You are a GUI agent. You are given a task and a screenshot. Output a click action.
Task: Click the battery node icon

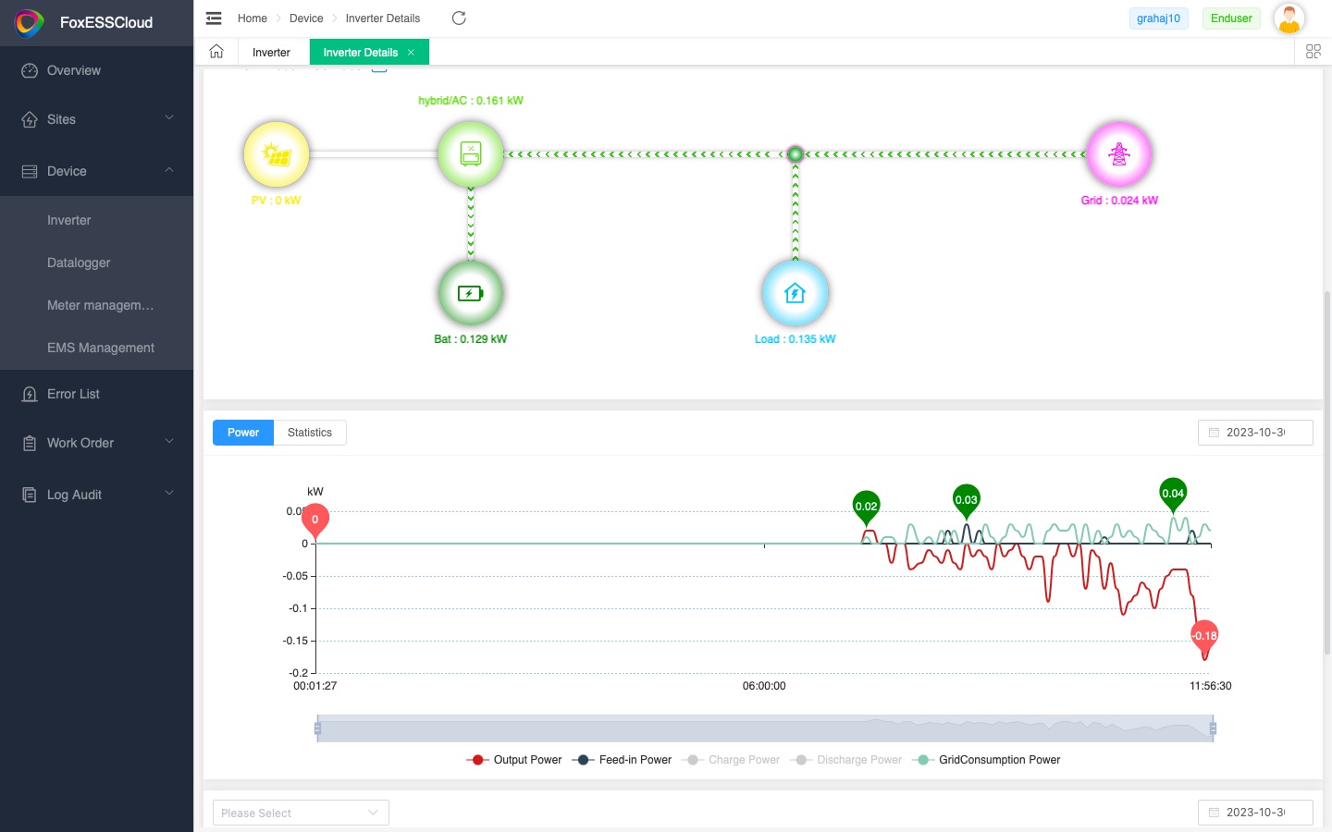point(471,293)
